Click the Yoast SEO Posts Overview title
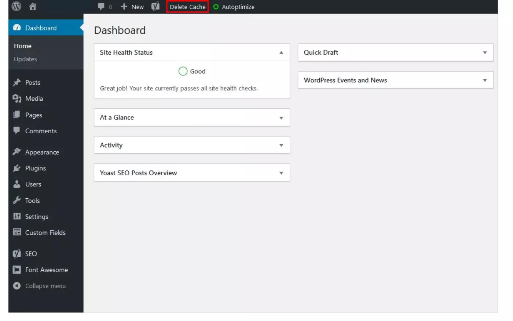The width and height of the screenshot is (513, 321). point(138,173)
